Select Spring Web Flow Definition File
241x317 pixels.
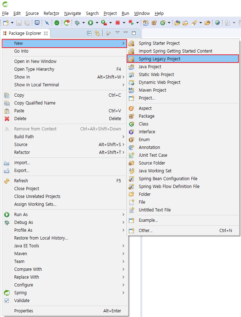pyautogui.click(x=183, y=187)
